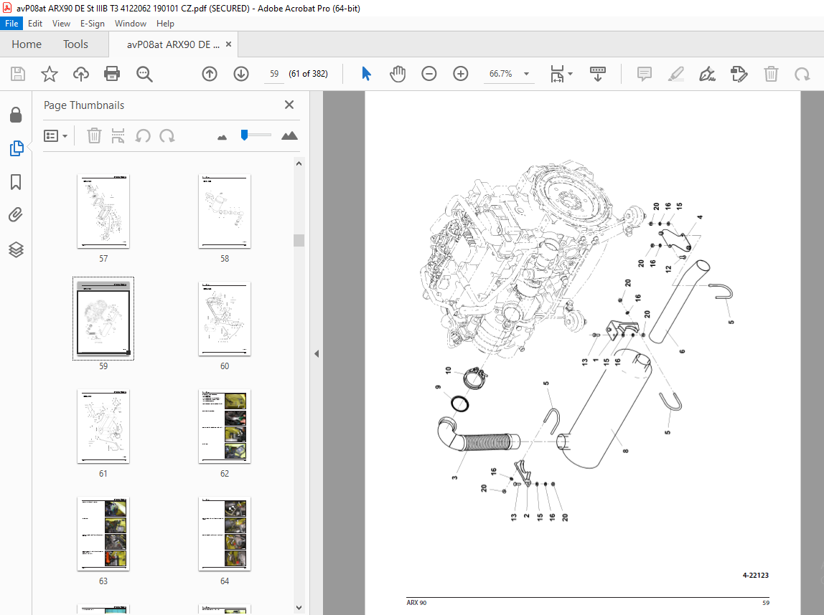Open thumbnail options dropdown menu
Image resolution: width=824 pixels, height=615 pixels.
[56, 136]
